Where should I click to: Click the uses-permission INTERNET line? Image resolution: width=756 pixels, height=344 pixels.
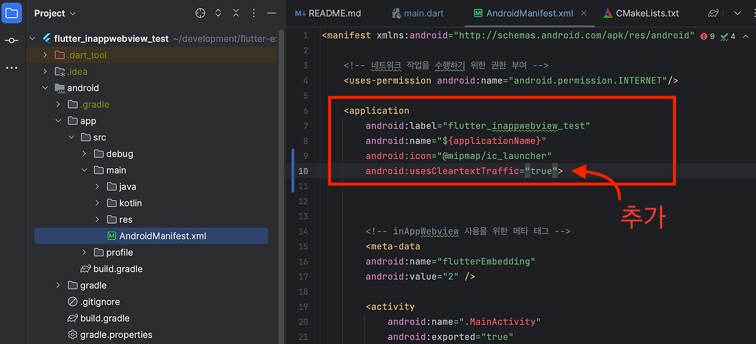pos(511,81)
